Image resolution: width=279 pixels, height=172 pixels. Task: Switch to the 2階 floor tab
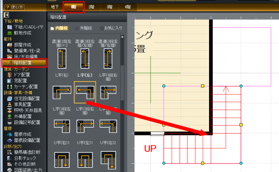click(x=91, y=7)
